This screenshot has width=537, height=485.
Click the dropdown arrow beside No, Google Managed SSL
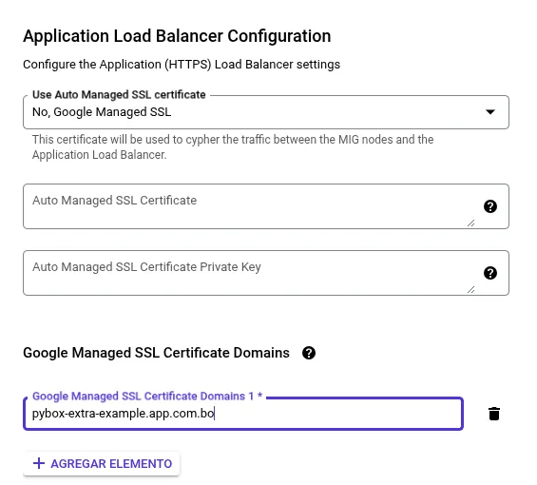[490, 112]
